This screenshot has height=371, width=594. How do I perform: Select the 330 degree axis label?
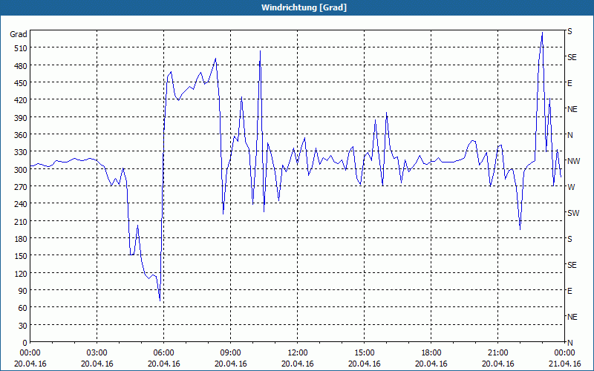click(x=21, y=152)
